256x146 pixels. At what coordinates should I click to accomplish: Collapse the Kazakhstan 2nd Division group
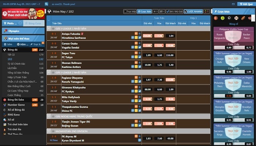tap(49, 131)
